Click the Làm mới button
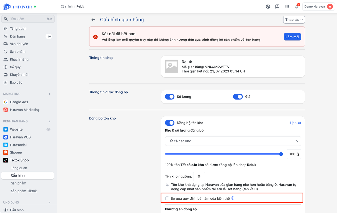Image resolution: width=337 pixels, height=213 pixels. 292,37
